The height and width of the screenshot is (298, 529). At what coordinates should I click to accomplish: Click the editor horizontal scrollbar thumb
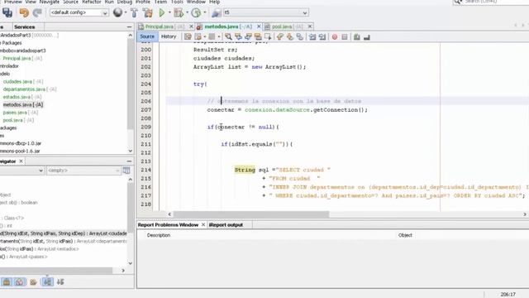(x=250, y=214)
